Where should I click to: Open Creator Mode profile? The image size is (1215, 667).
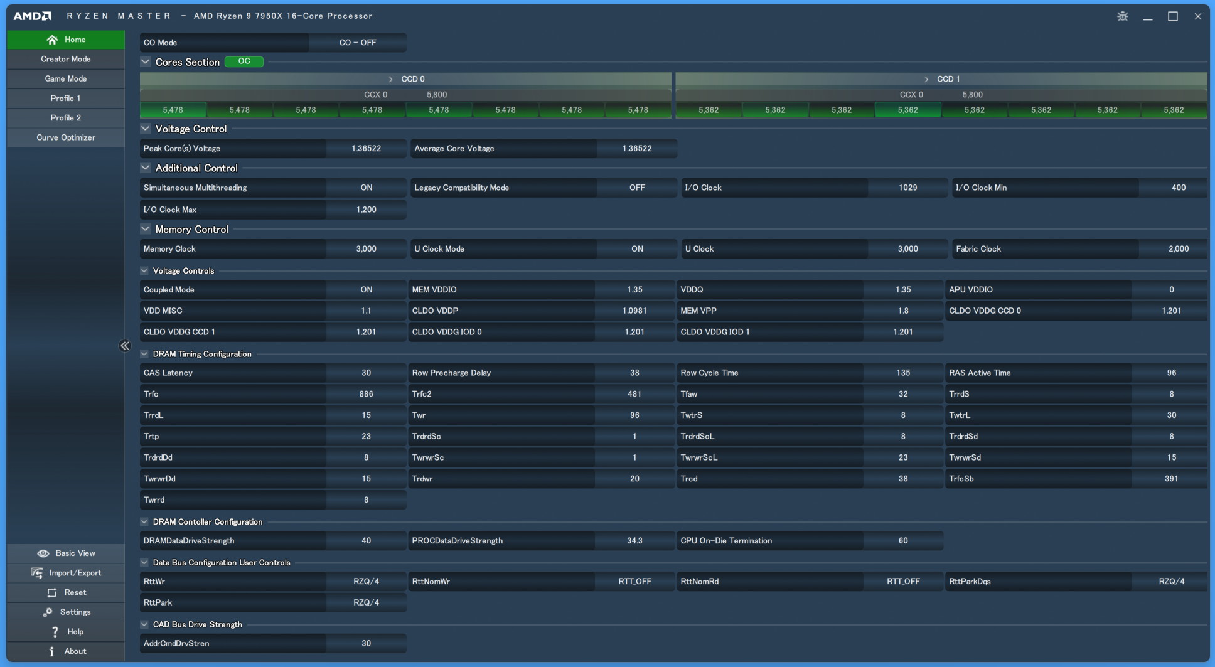tap(66, 59)
